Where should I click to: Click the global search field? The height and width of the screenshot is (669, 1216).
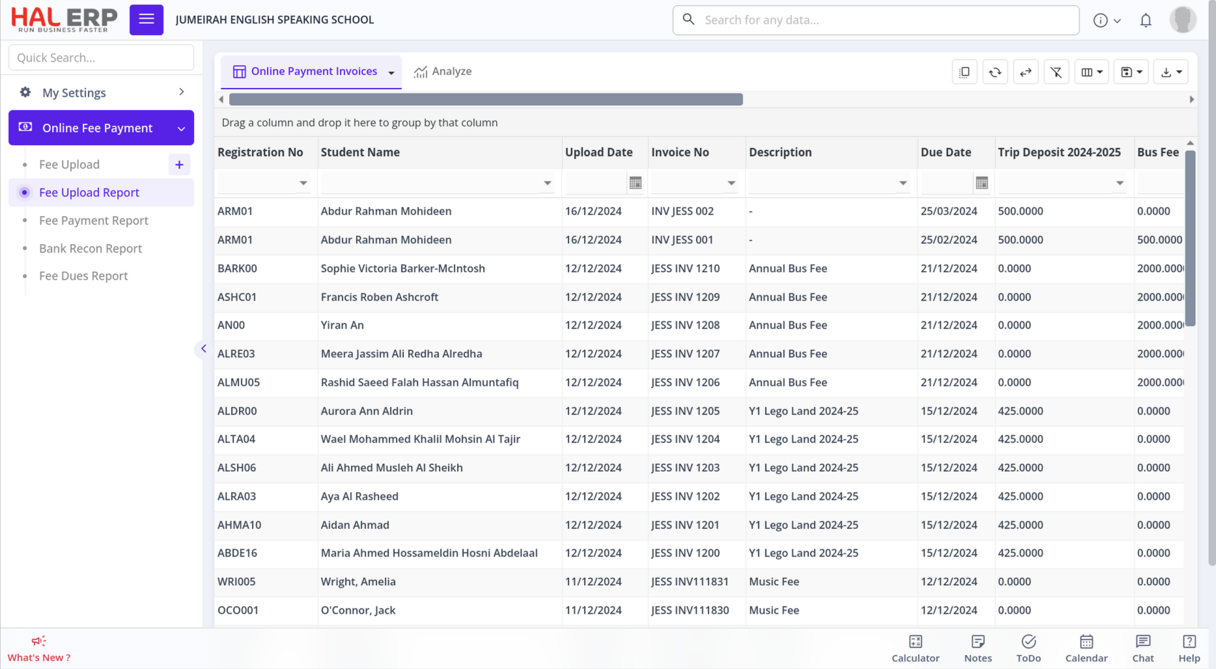click(x=876, y=20)
